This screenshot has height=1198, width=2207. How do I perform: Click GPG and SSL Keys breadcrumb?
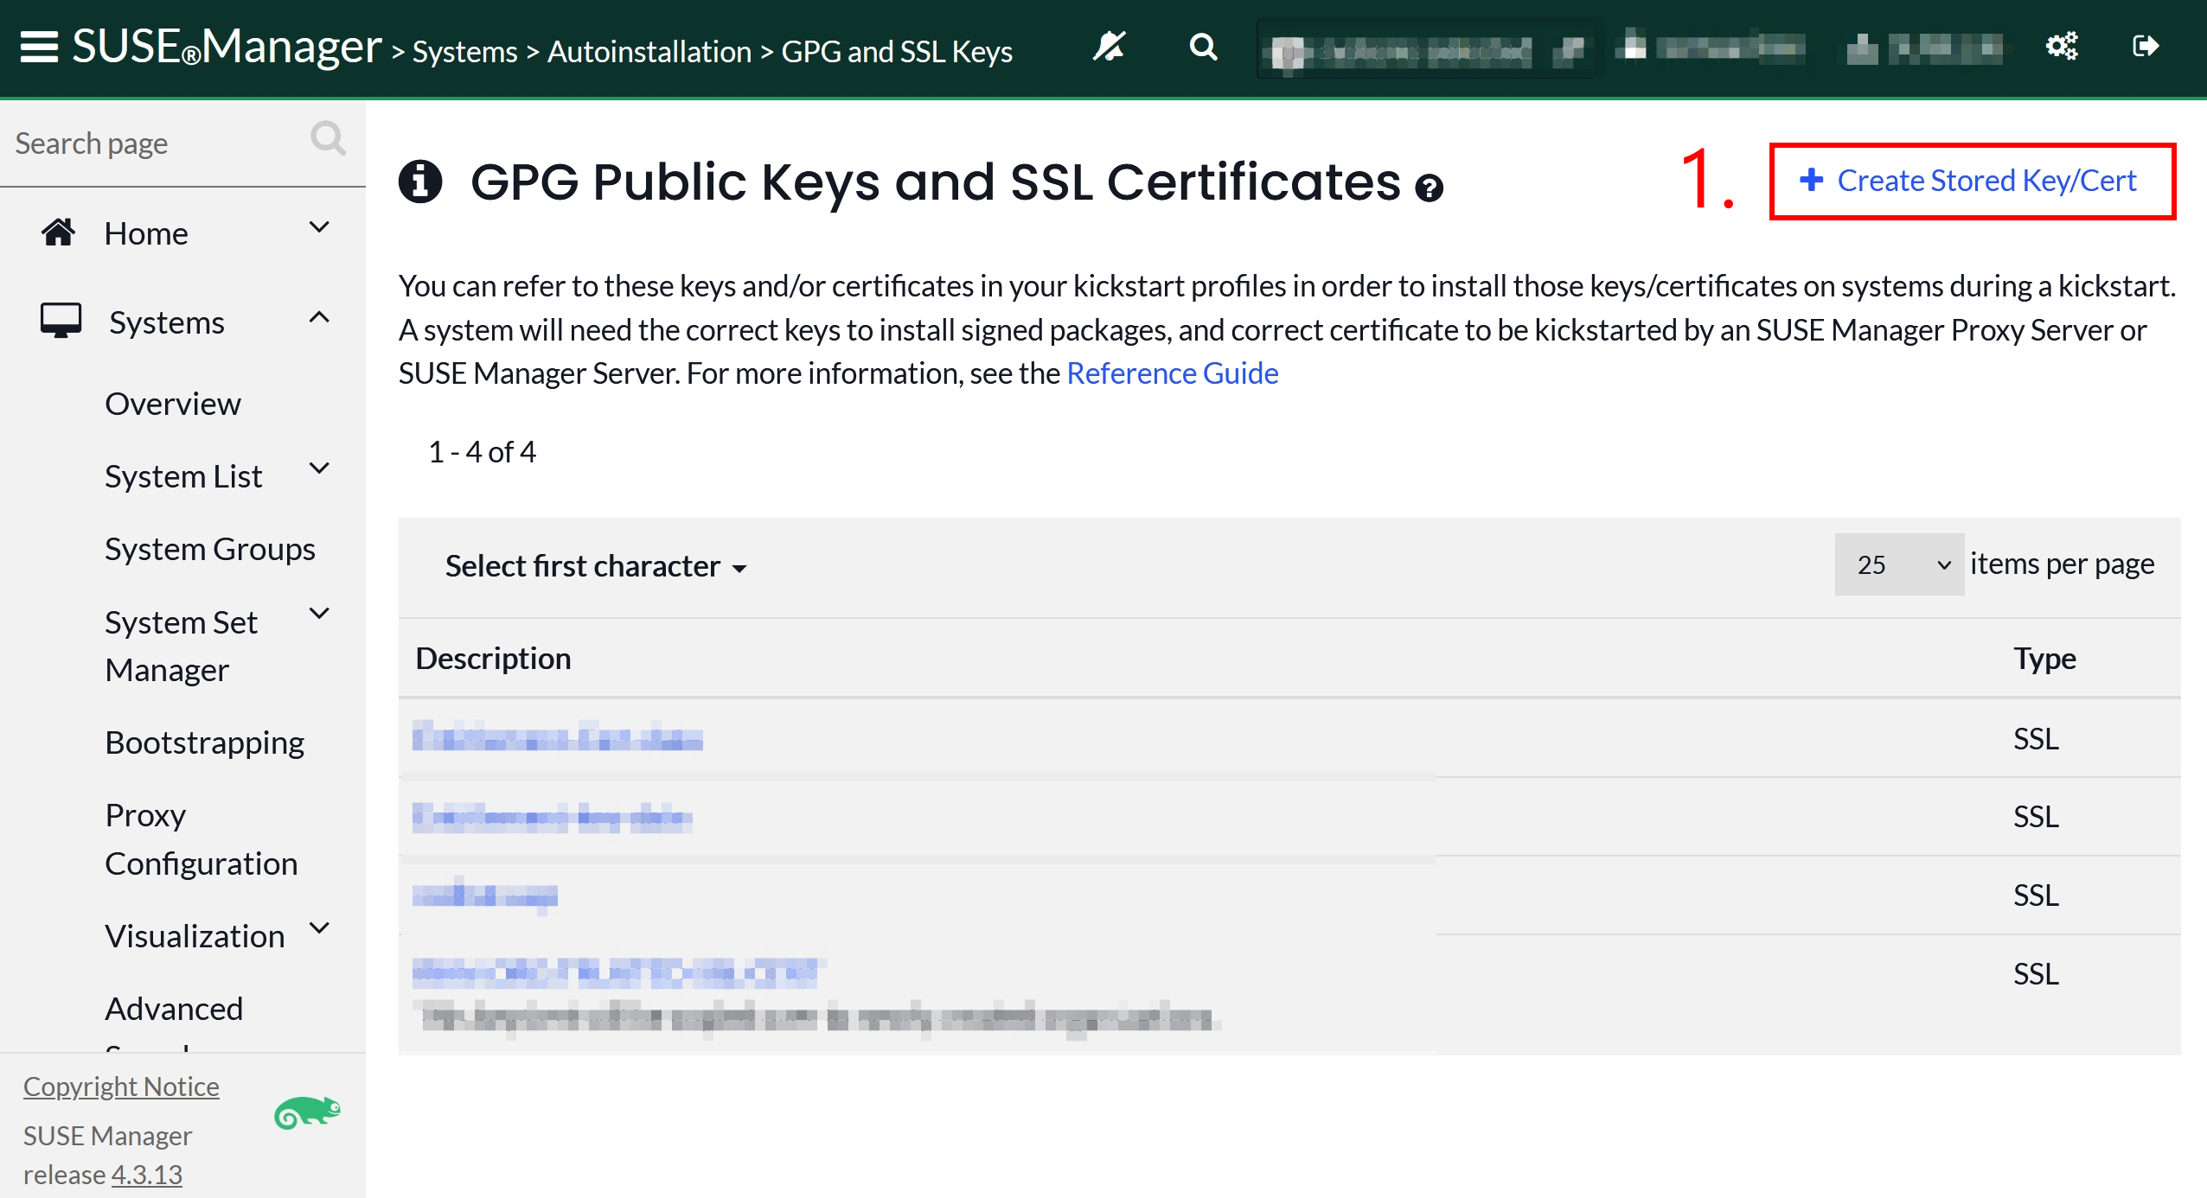pyautogui.click(x=897, y=52)
